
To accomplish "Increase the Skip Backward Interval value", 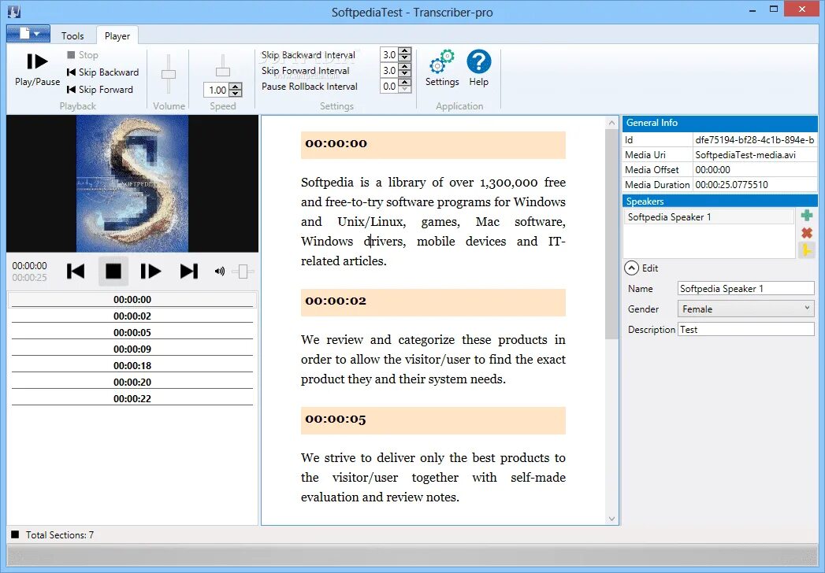I will 404,51.
